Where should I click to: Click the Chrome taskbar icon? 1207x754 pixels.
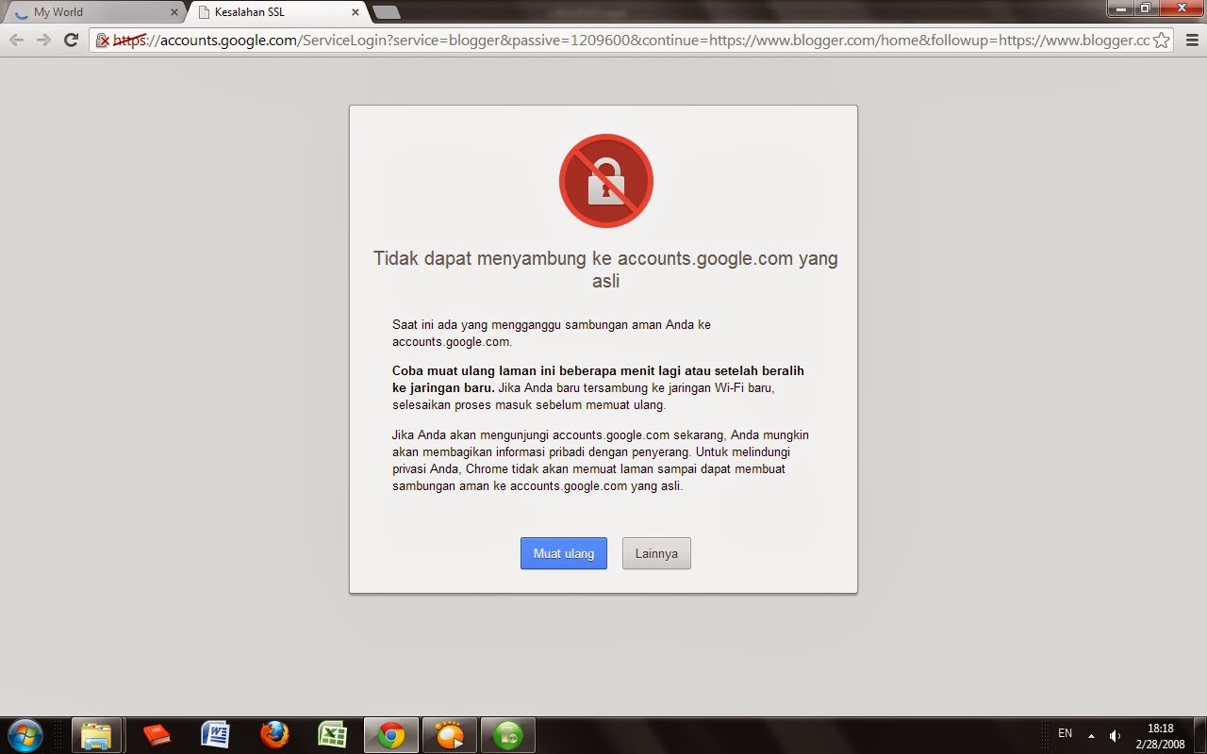pyautogui.click(x=390, y=735)
